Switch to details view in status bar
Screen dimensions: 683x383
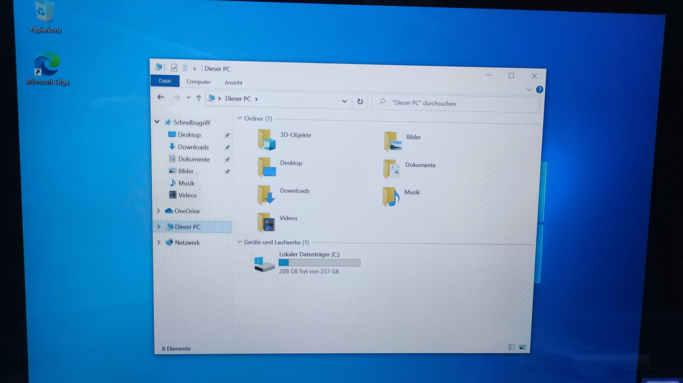pyautogui.click(x=511, y=347)
